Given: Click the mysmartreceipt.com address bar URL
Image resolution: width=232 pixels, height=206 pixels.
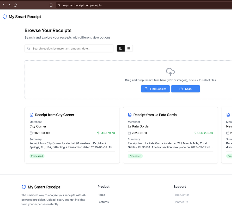Looking at the screenshot, I should (82, 5).
